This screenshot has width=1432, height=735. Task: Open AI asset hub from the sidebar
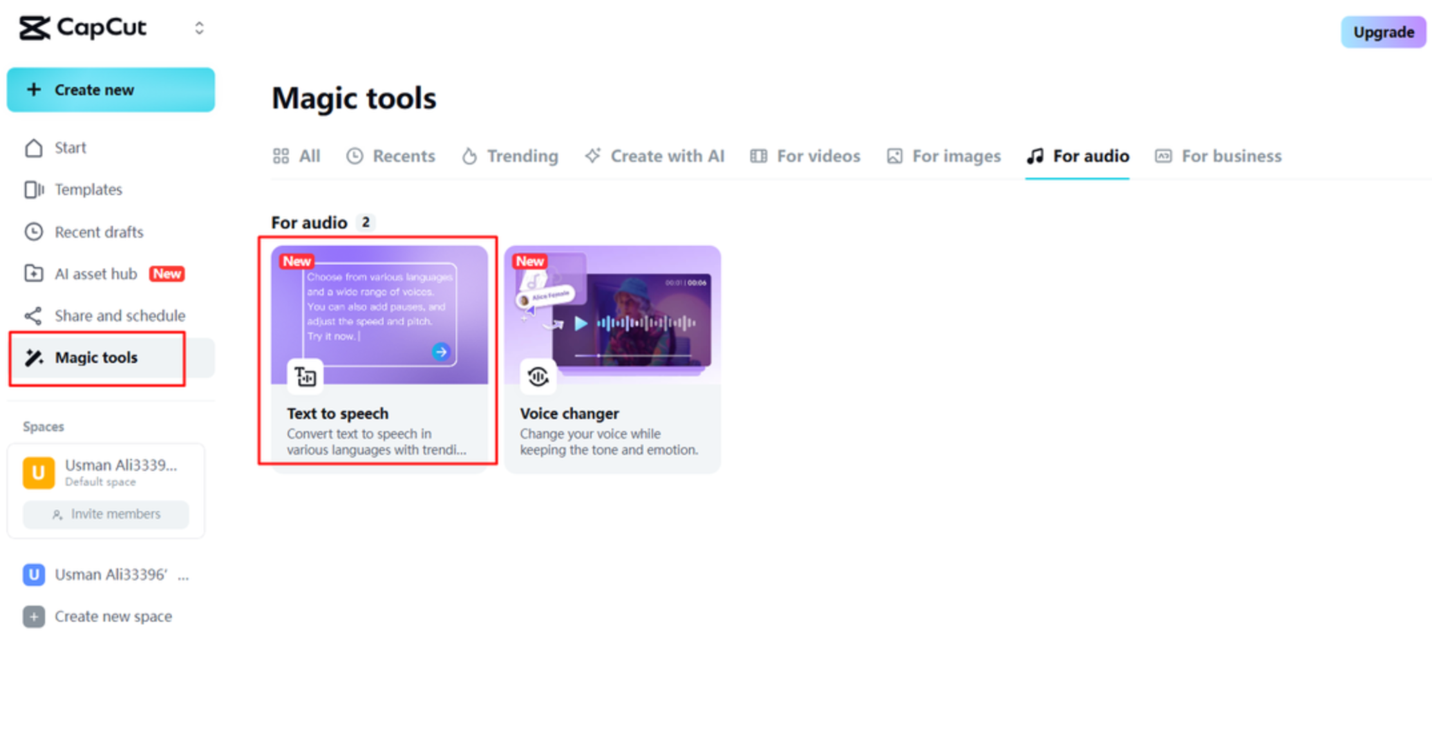33,274
